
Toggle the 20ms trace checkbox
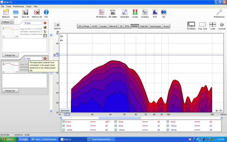coord(116,122)
